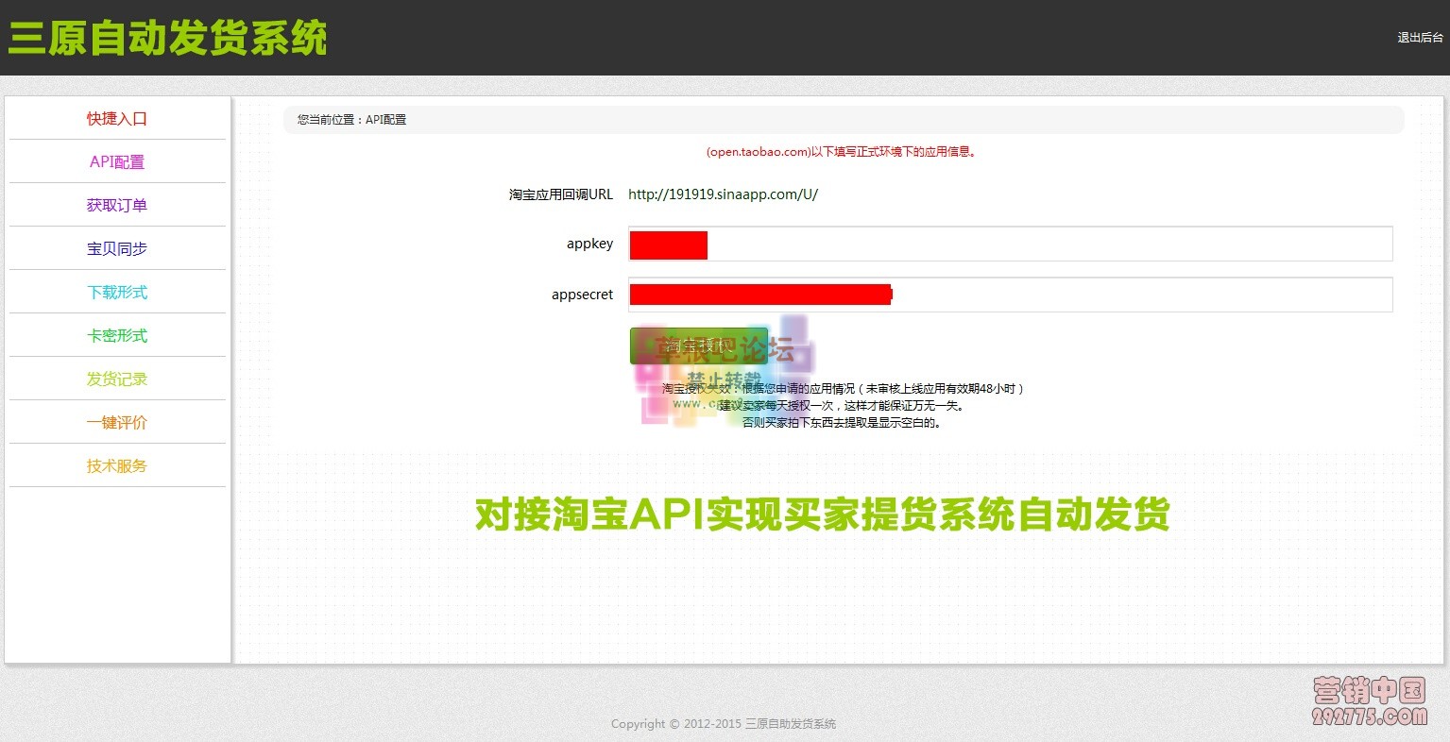Click the Taobao callback URL text
Image resolution: width=1450 pixels, height=742 pixels.
click(723, 194)
